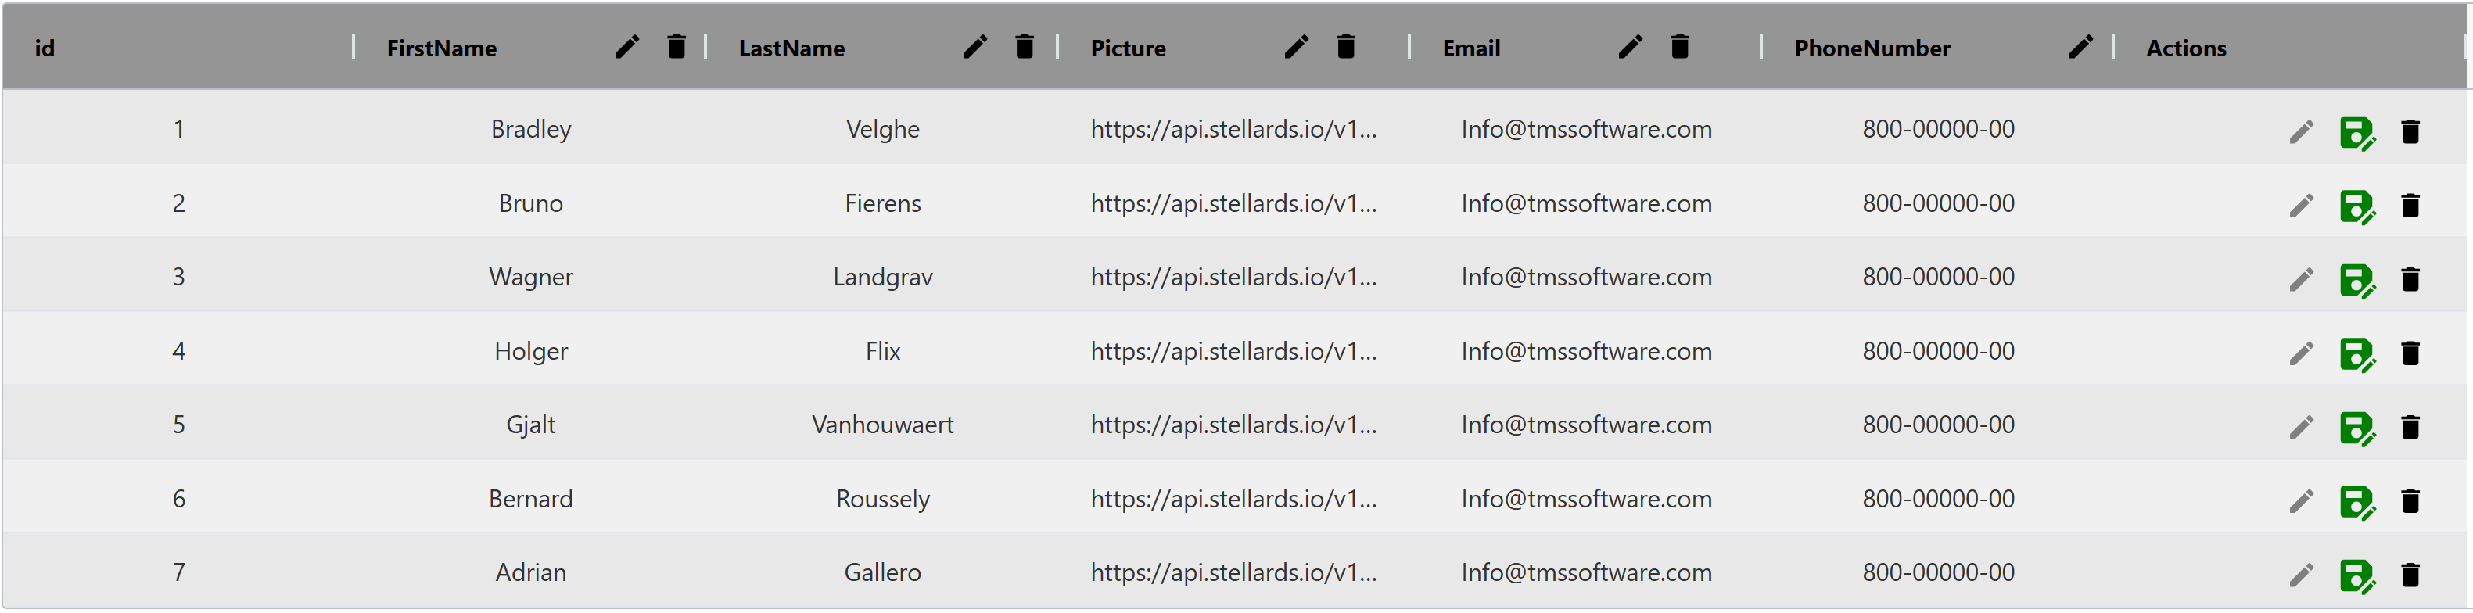2473x613 pixels.
Task: Save edits to Adrian Gallero's row
Action: coord(2358,572)
